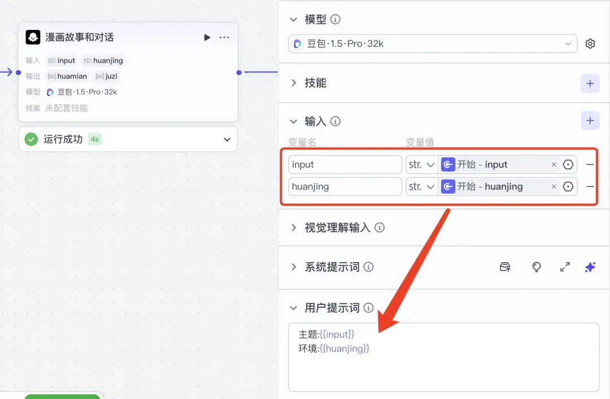The height and width of the screenshot is (399, 610).
Task: Click the str. huanjing input tag on node
Action: [103, 60]
